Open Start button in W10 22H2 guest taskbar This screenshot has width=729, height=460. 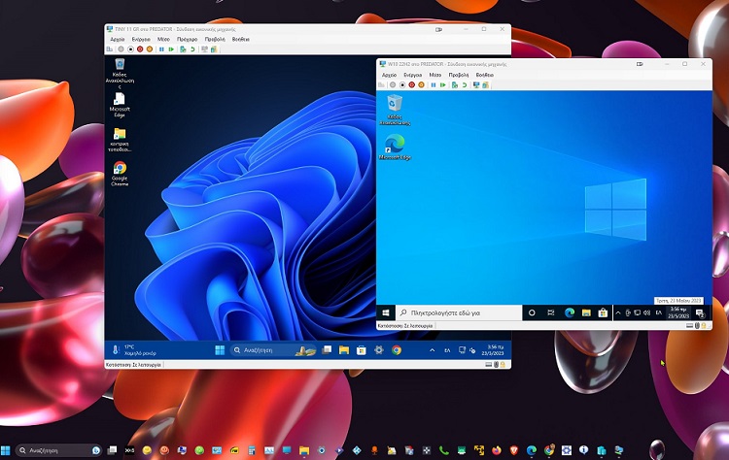386,312
